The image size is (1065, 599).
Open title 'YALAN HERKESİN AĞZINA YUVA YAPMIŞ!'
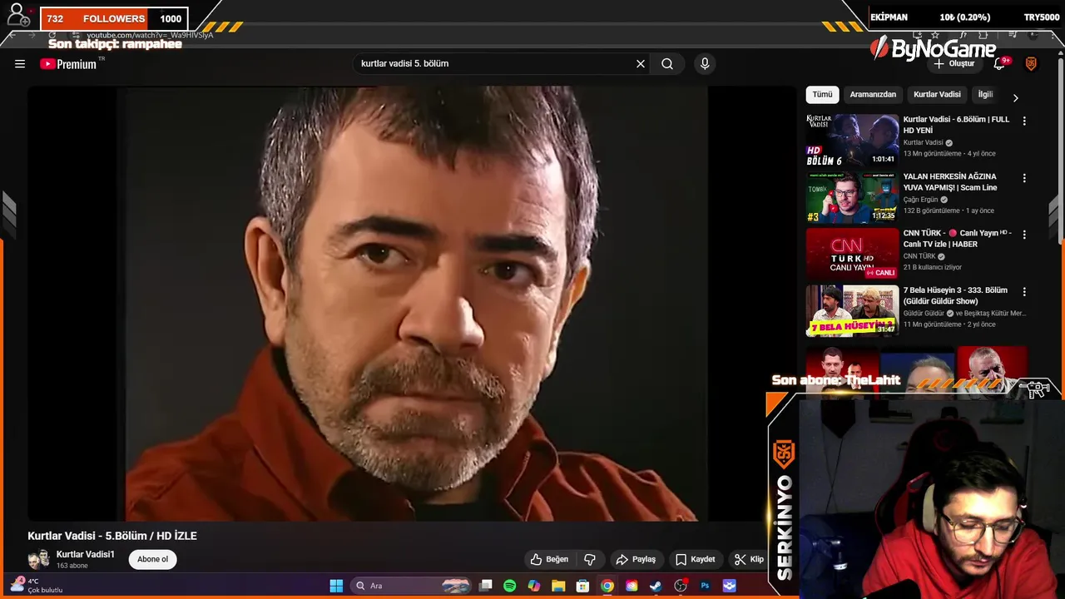(x=950, y=182)
